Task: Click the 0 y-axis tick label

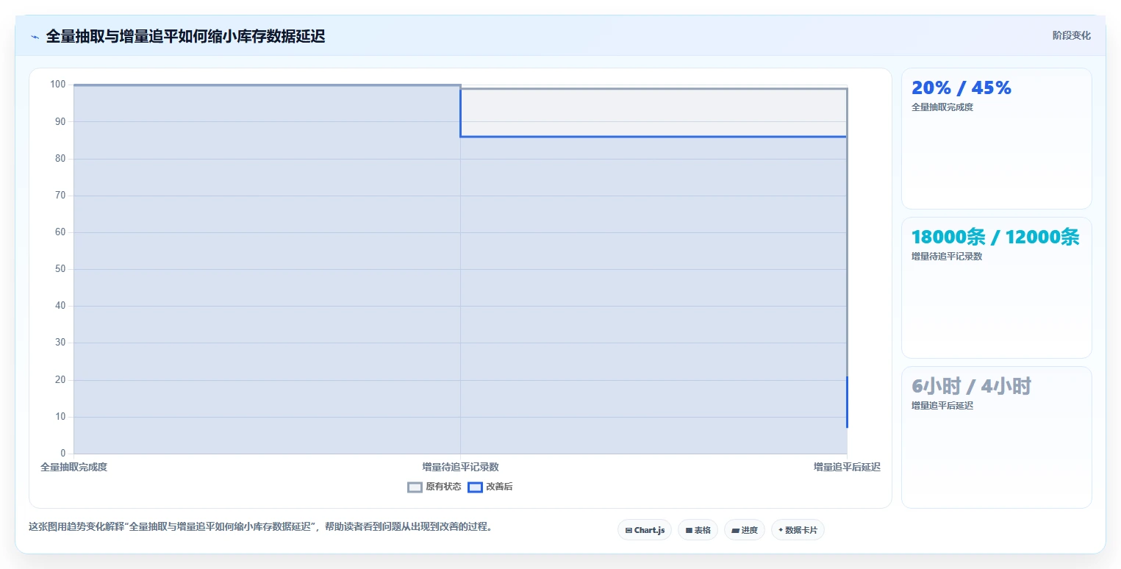Action: point(63,454)
